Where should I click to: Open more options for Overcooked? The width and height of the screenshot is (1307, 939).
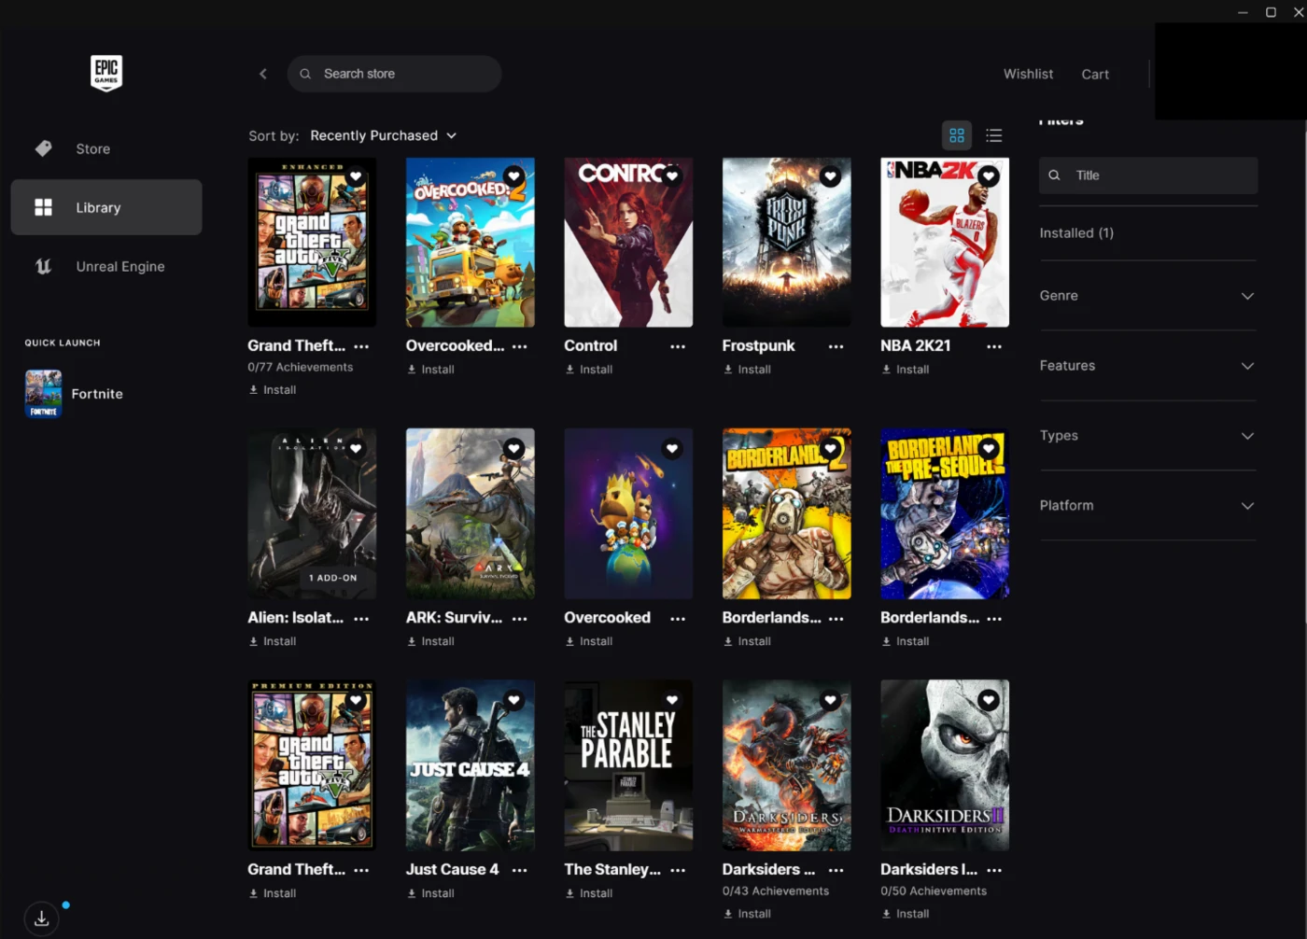(x=678, y=618)
